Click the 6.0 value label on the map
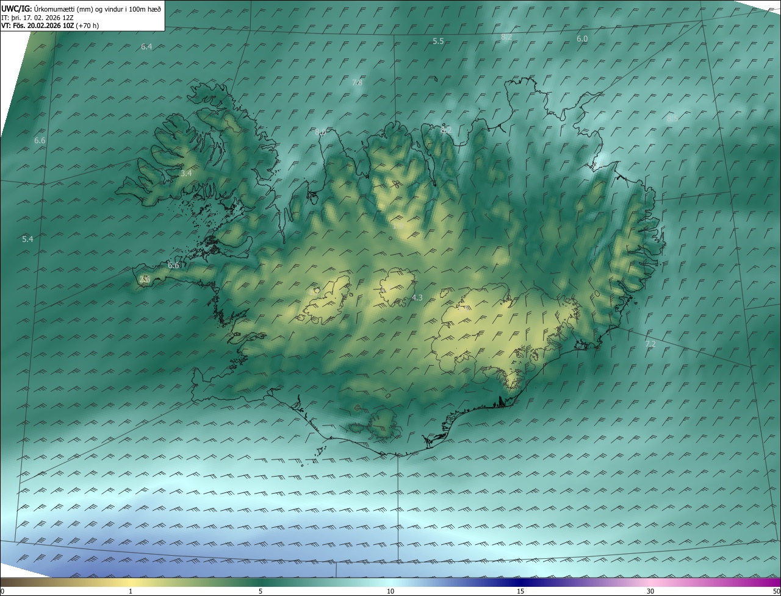This screenshot has height=596, width=781. click(x=582, y=38)
